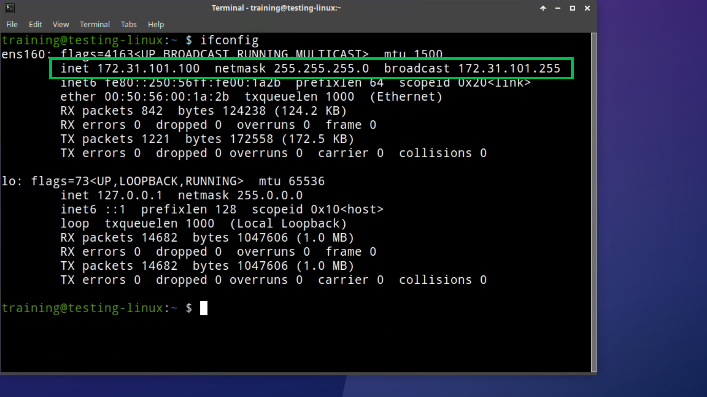Click the cursor at the command prompt
The image size is (707, 397).
204,308
